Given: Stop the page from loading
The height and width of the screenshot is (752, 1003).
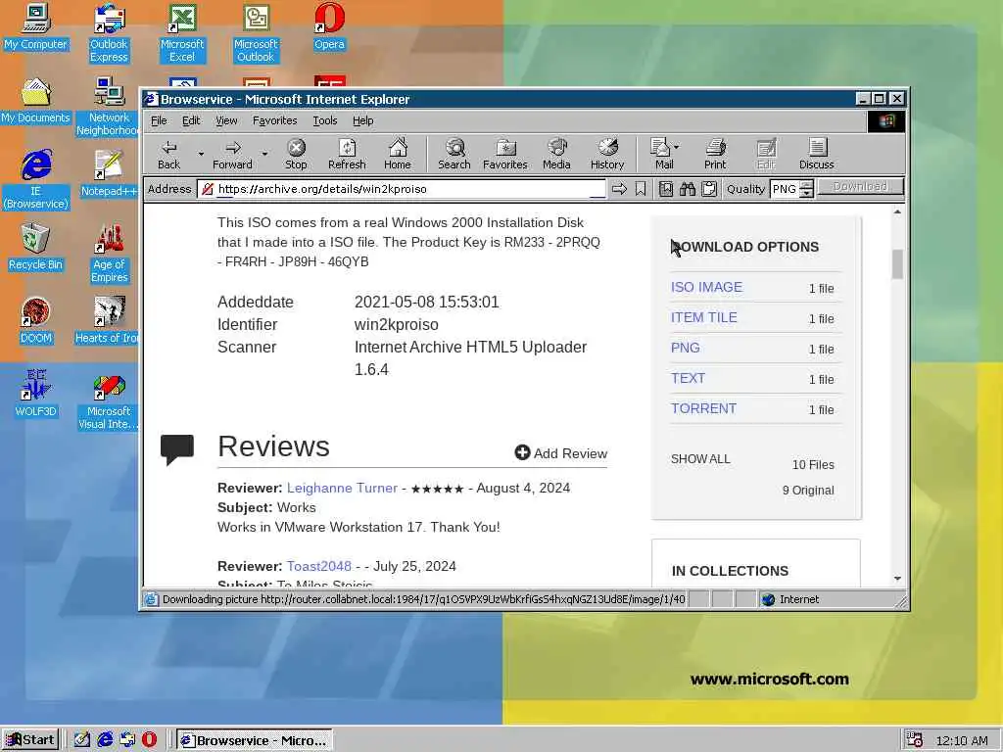Looking at the screenshot, I should 296,155.
